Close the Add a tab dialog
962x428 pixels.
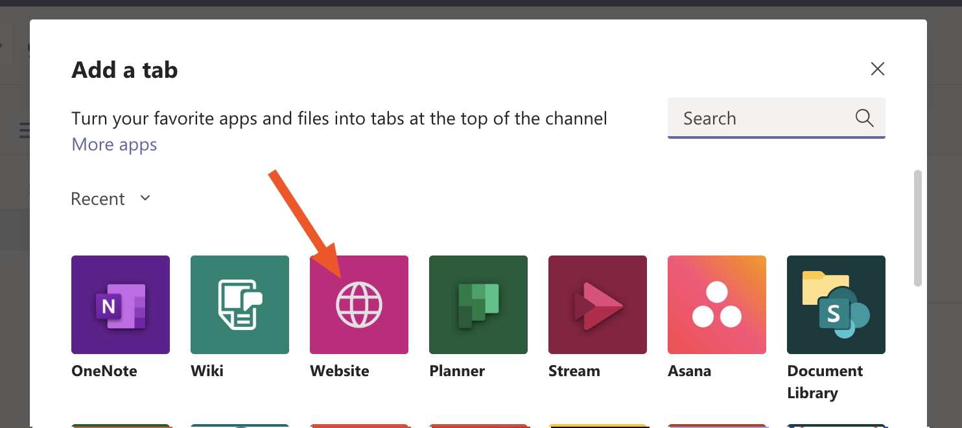point(878,69)
